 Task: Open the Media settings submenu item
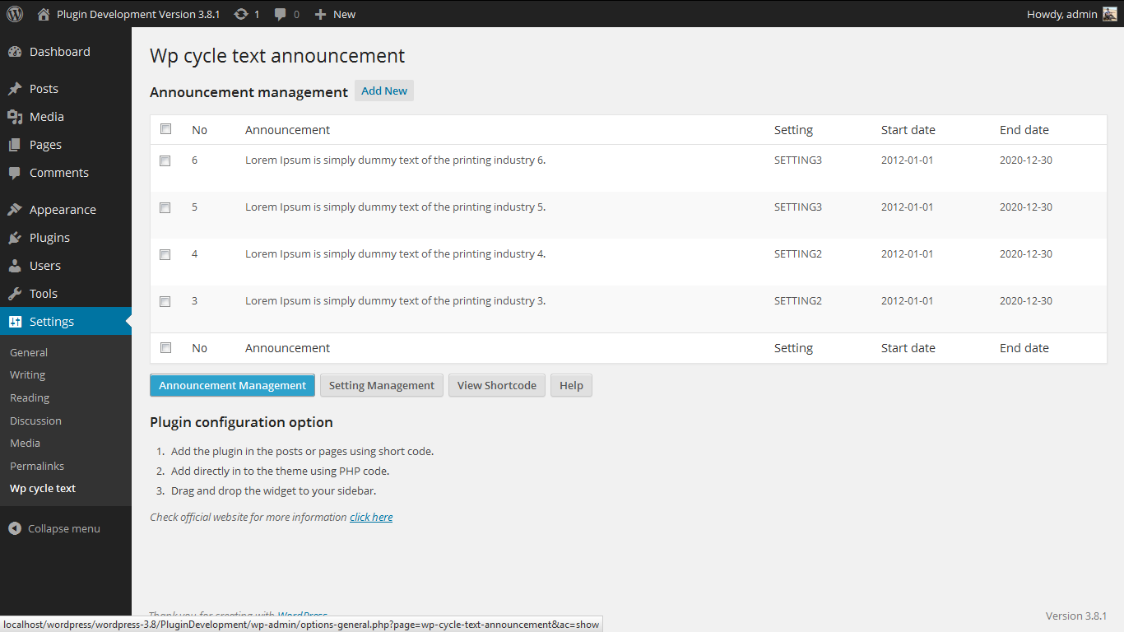point(25,443)
